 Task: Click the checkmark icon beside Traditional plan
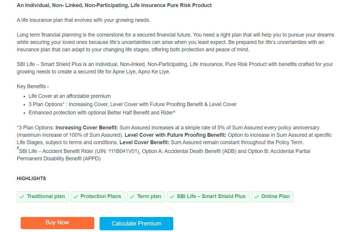pyautogui.click(x=22, y=197)
